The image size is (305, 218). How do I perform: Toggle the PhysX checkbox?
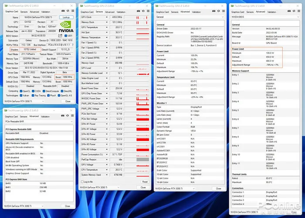(48, 96)
